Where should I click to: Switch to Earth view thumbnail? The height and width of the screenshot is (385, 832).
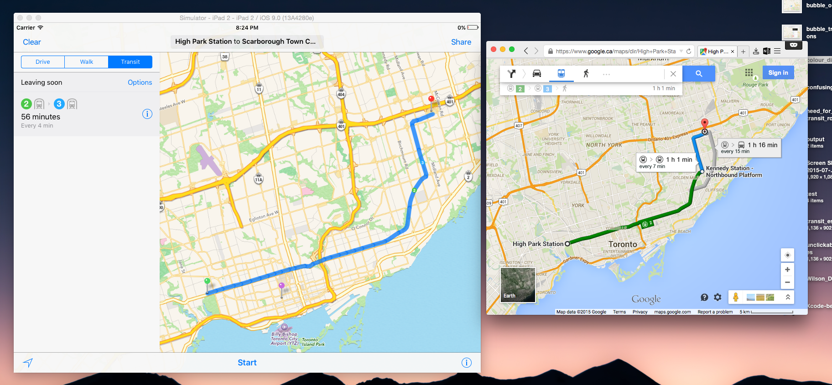[518, 285]
